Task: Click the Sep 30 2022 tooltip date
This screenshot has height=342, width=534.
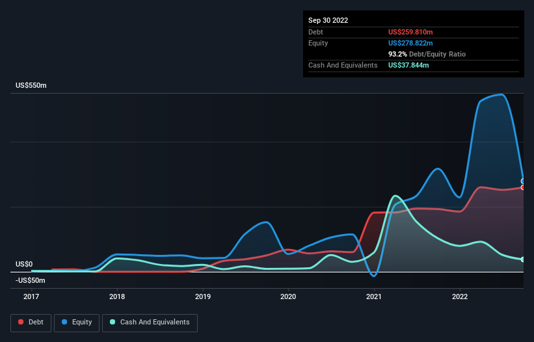Action: click(x=328, y=20)
